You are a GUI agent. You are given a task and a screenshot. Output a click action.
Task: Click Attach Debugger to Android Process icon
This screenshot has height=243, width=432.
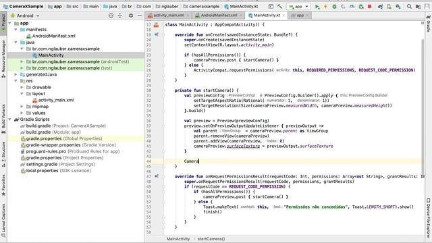click(x=361, y=6)
